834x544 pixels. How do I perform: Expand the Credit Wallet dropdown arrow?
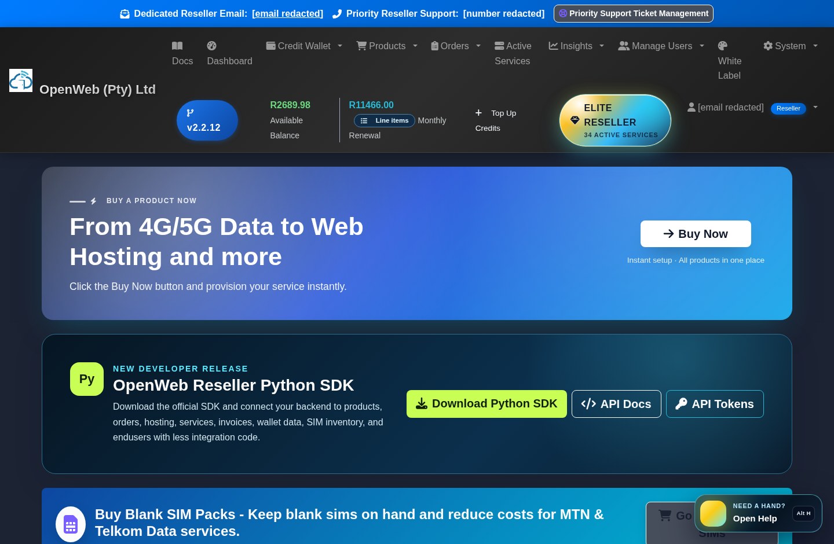pos(340,46)
